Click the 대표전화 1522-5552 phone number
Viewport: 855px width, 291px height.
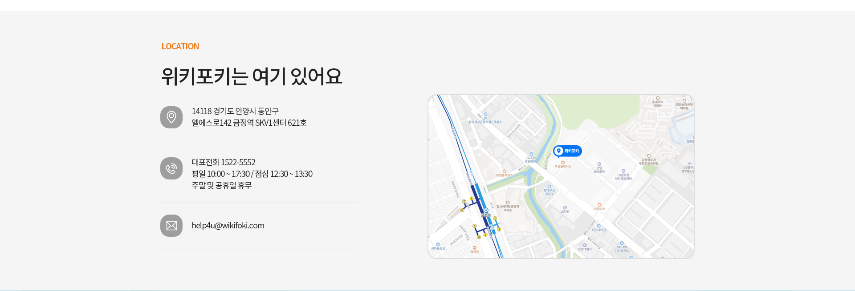point(224,162)
